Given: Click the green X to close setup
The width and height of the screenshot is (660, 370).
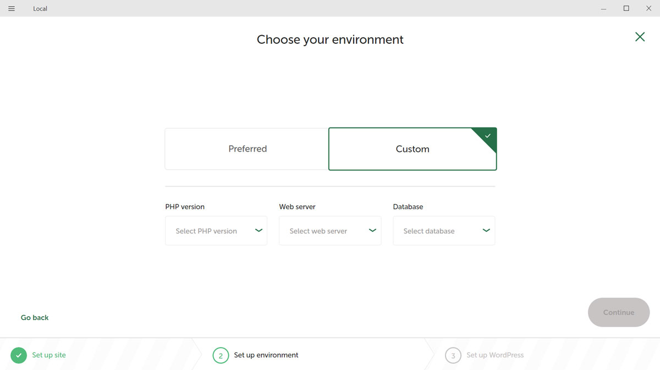Looking at the screenshot, I should (x=640, y=37).
